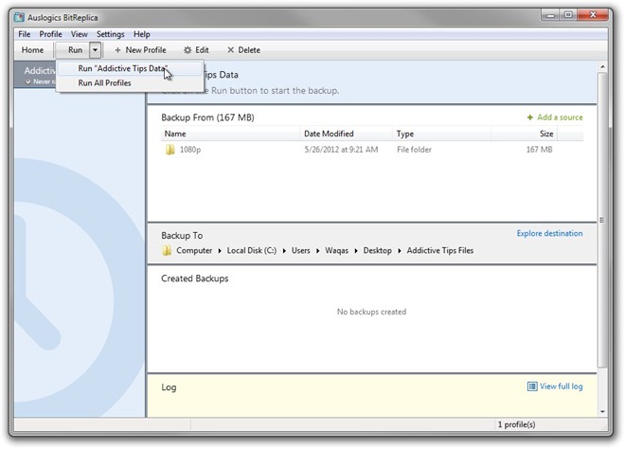Image resolution: width=625 pixels, height=449 pixels.
Task: Expand the arrow after Local Disk (C:)
Action: 284,251
